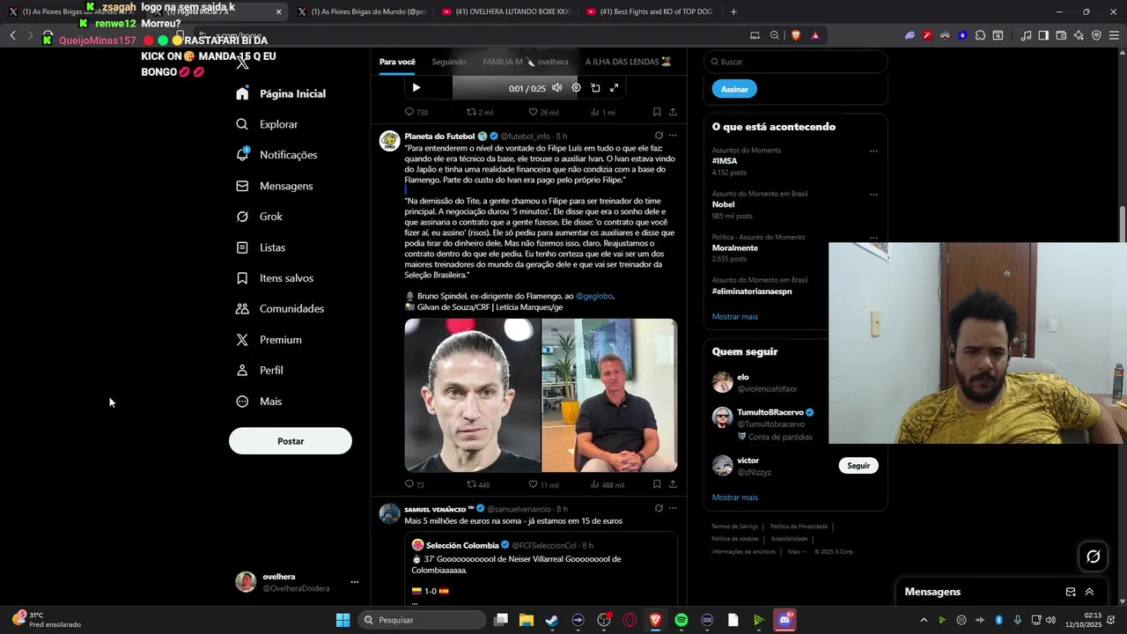Open Steam from the taskbar
The image size is (1127, 634).
pos(552,620)
